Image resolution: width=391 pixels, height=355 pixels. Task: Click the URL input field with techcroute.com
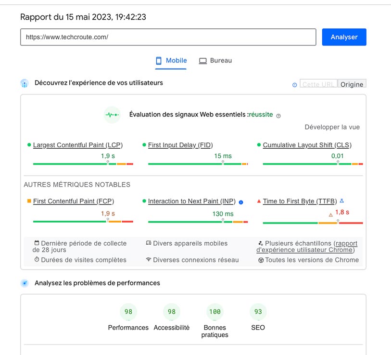click(168, 37)
